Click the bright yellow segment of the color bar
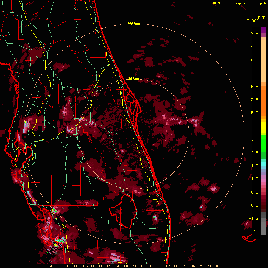This screenshot has height=268, width=268. 263,127
